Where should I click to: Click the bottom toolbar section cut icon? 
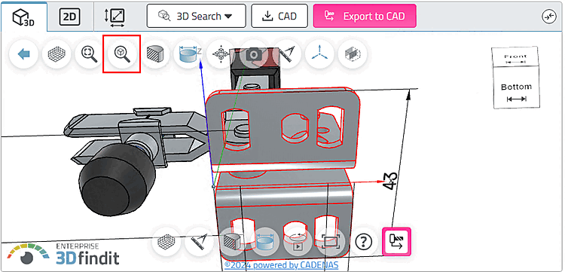(x=232, y=242)
